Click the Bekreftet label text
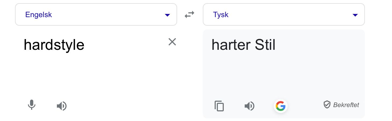Viewport: 392px width, 121px height. (x=346, y=105)
